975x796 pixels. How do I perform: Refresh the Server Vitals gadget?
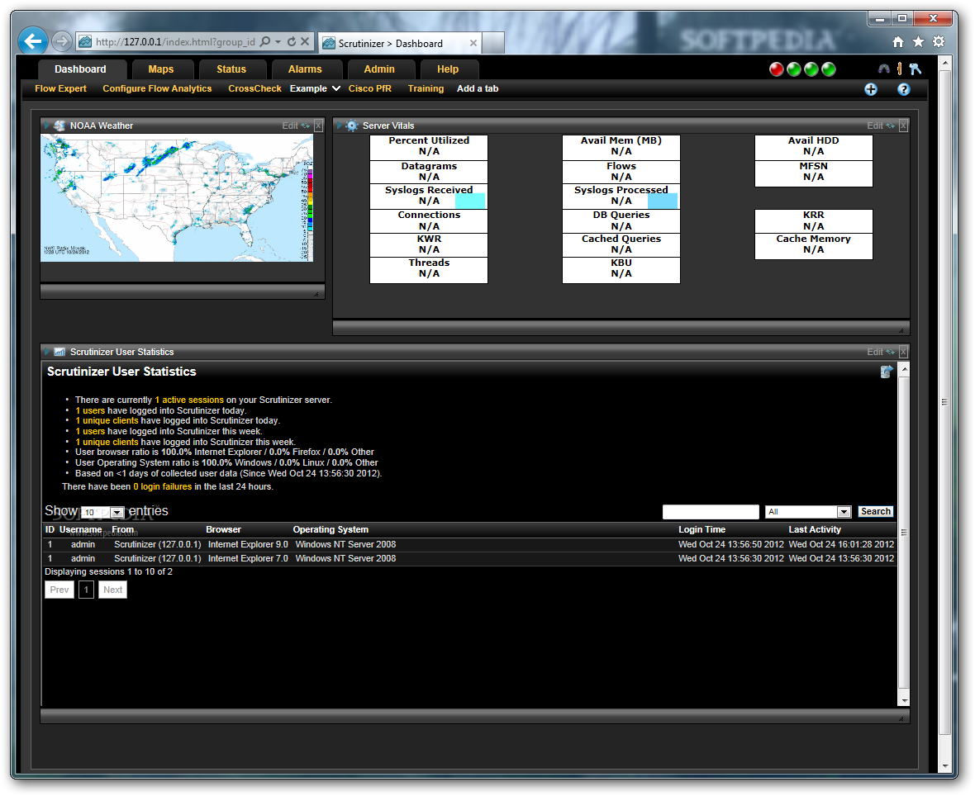(891, 126)
